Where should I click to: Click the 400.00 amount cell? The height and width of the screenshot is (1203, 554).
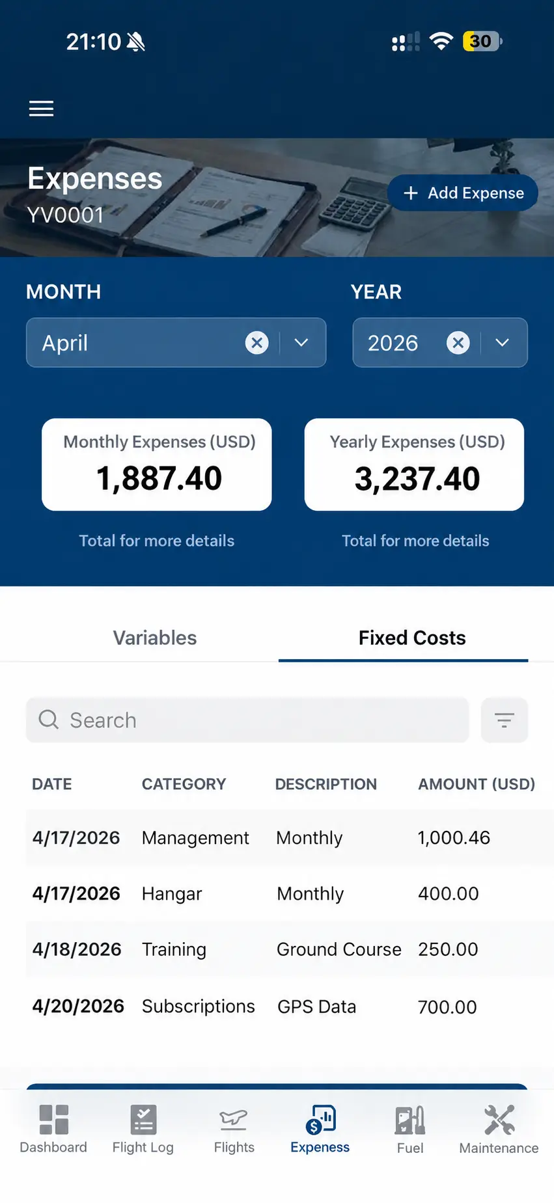tap(449, 894)
